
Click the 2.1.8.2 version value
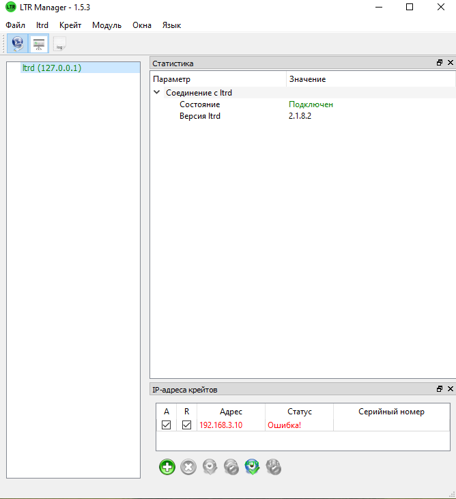click(x=300, y=116)
